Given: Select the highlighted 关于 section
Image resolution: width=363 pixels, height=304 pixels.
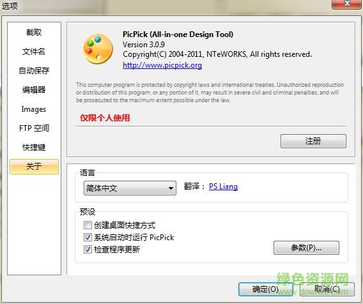Looking at the screenshot, I should (x=34, y=166).
